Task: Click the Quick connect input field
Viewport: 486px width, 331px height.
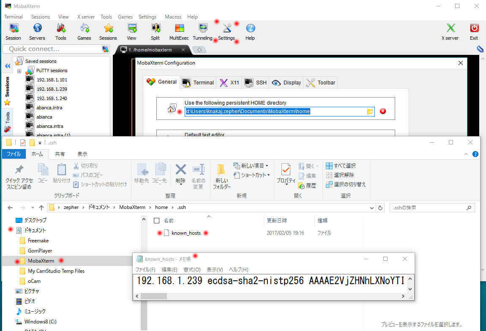Action: pyautogui.click(x=55, y=49)
